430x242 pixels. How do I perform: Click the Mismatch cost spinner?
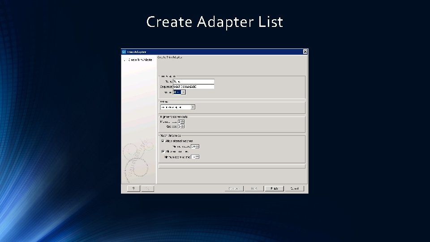click(181, 121)
